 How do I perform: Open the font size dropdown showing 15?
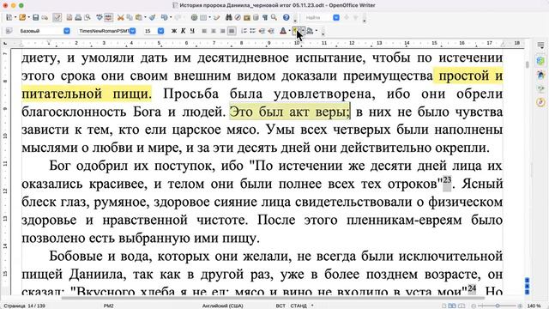[160, 31]
